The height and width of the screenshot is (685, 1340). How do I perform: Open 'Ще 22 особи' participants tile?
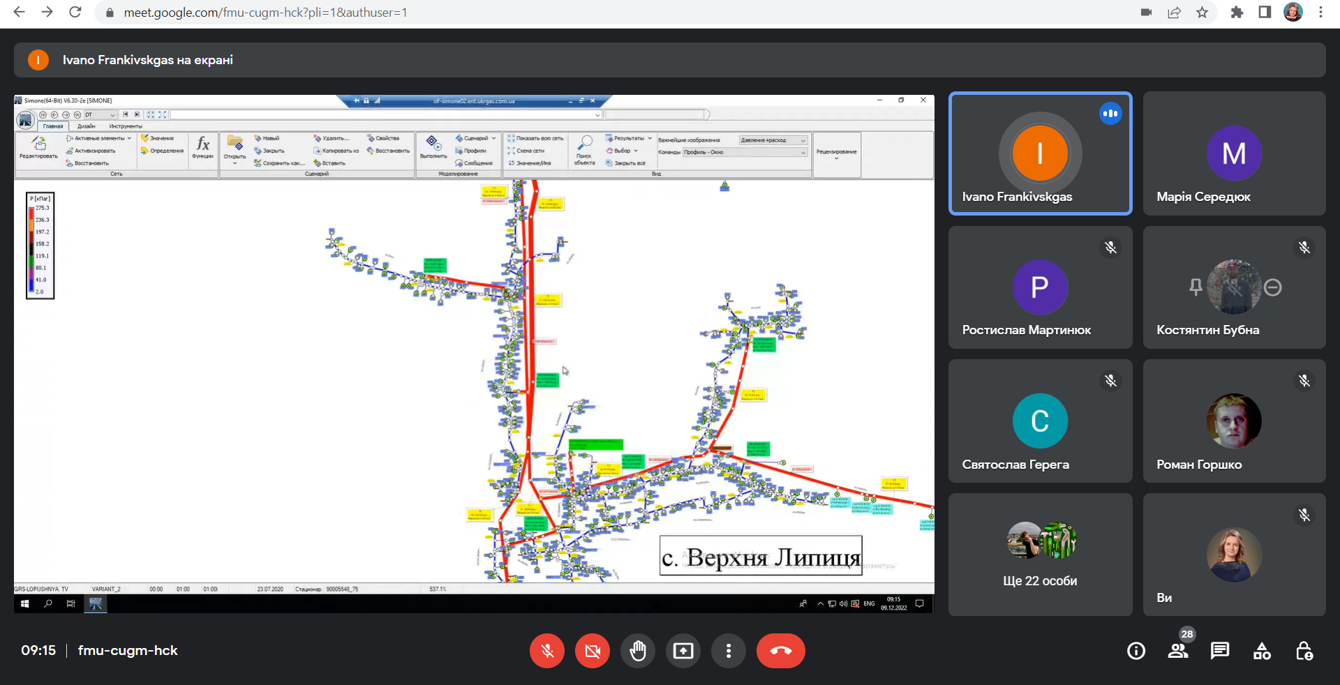[x=1040, y=555]
